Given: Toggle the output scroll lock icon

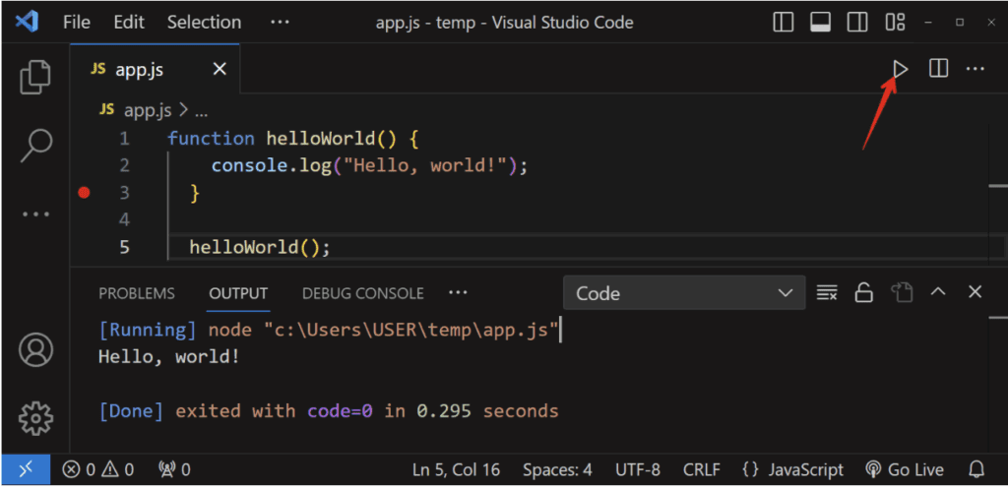Looking at the screenshot, I should (x=863, y=292).
